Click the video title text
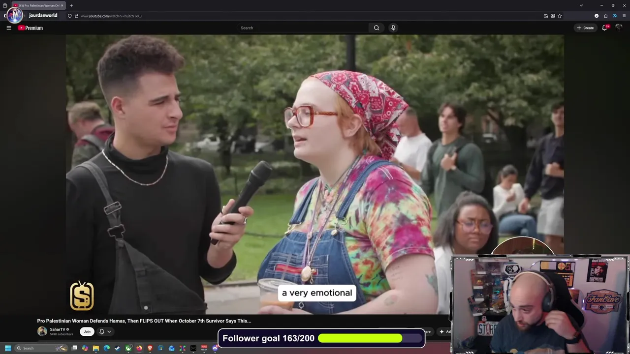 [x=144, y=321]
